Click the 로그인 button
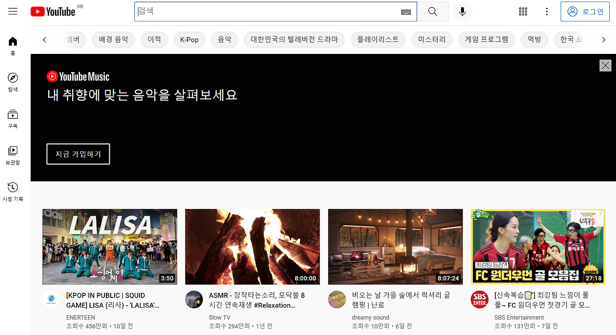 coord(585,11)
